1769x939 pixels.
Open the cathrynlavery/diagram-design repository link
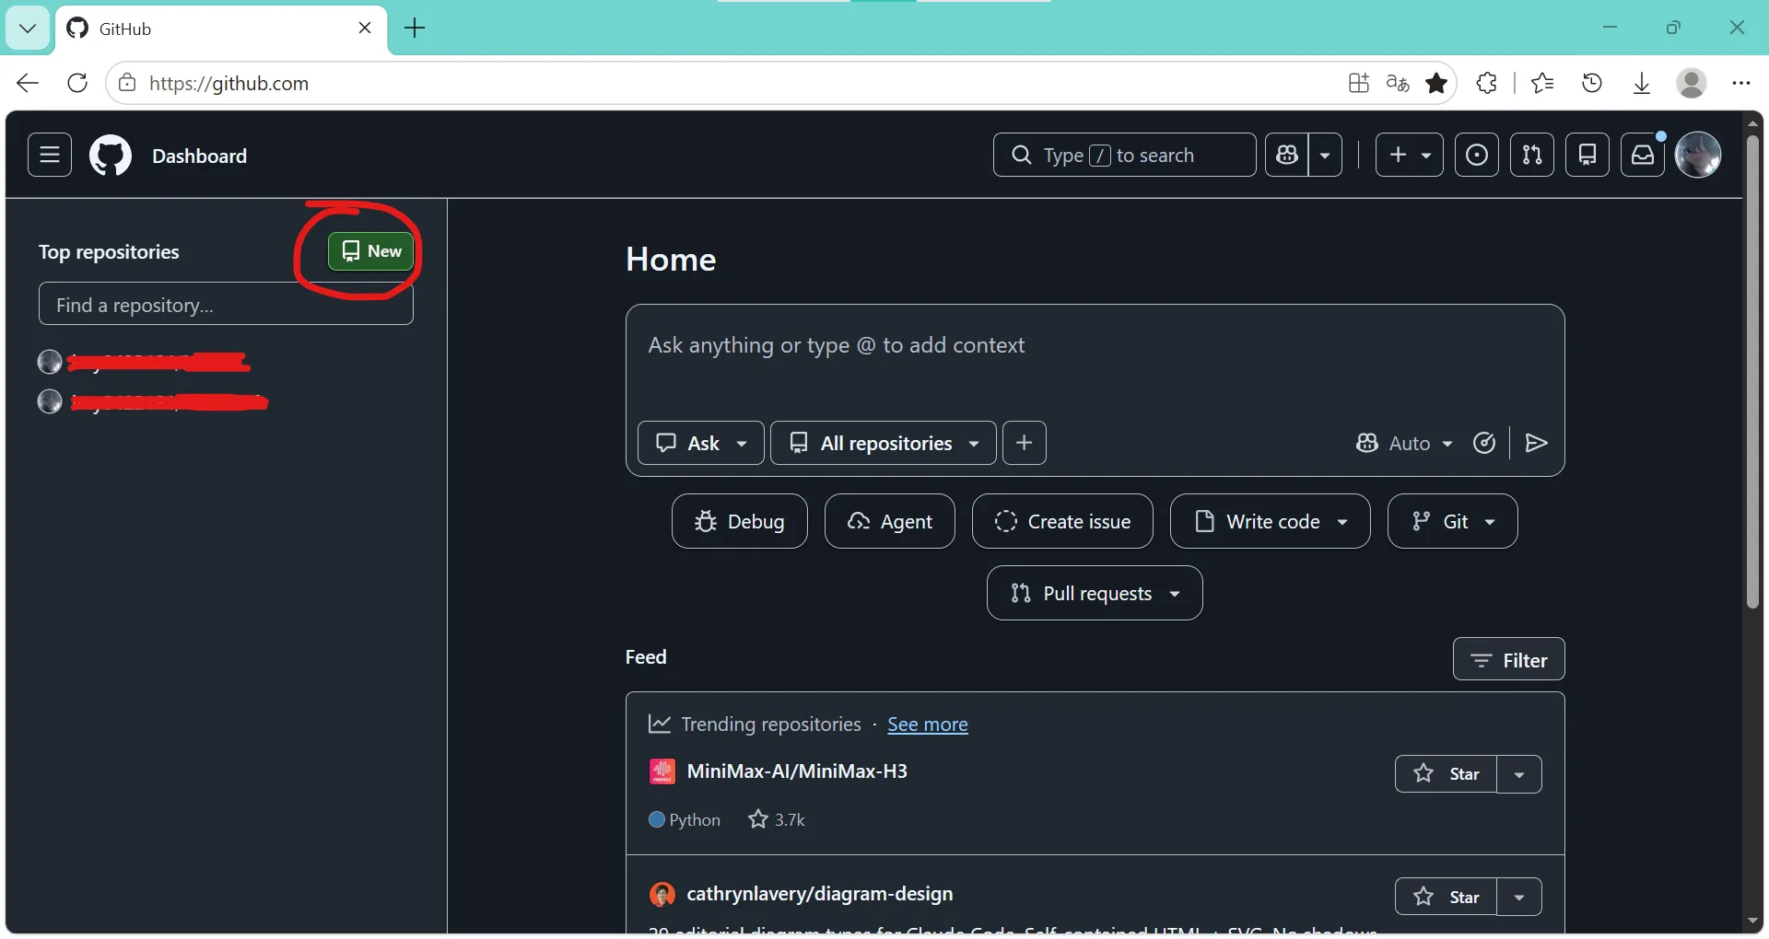pos(820,894)
